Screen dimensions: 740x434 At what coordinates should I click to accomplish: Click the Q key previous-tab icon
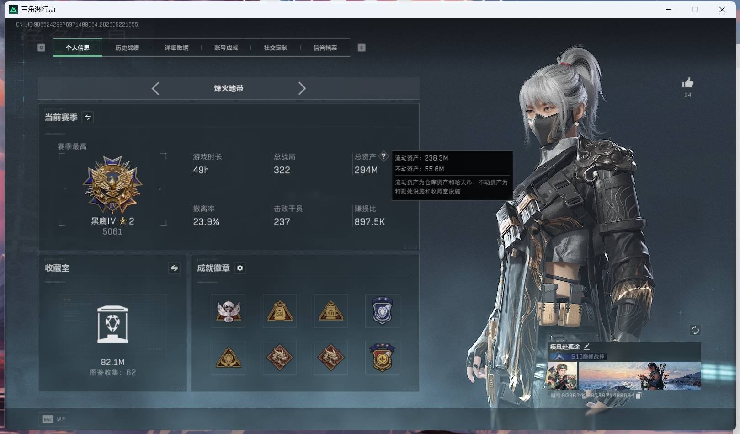click(x=41, y=48)
